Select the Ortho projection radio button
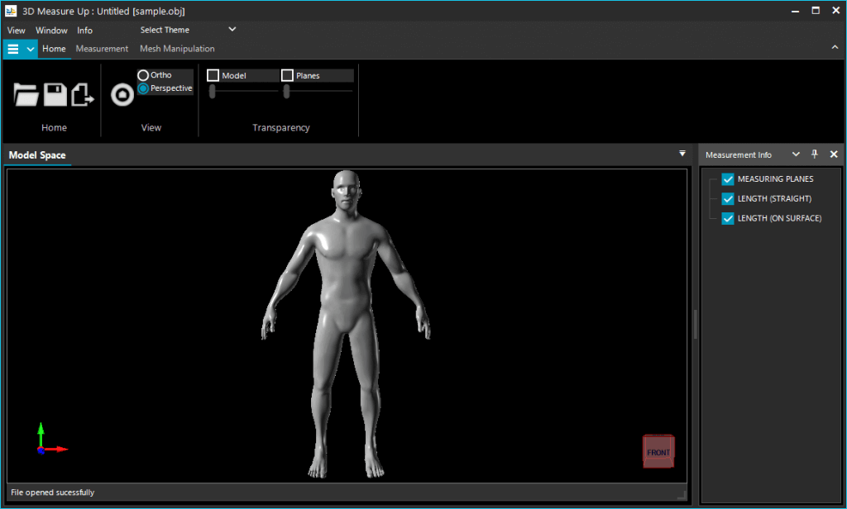 142,74
